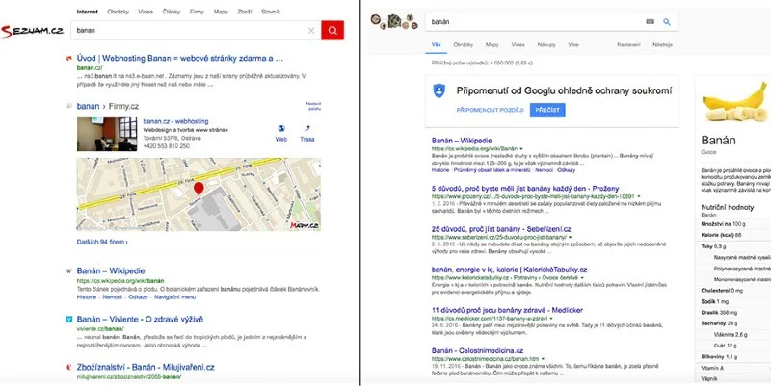771x386 pixels.
Task: Click Dalších 94 firem link
Action: 102,242
